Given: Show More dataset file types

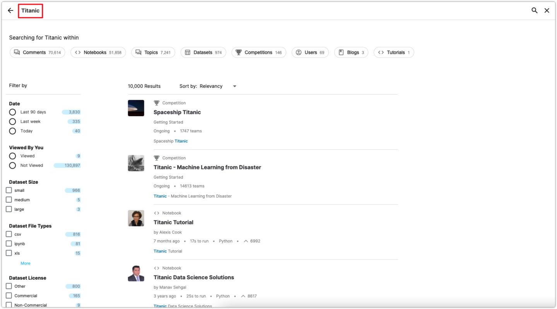Looking at the screenshot, I should (x=26, y=263).
